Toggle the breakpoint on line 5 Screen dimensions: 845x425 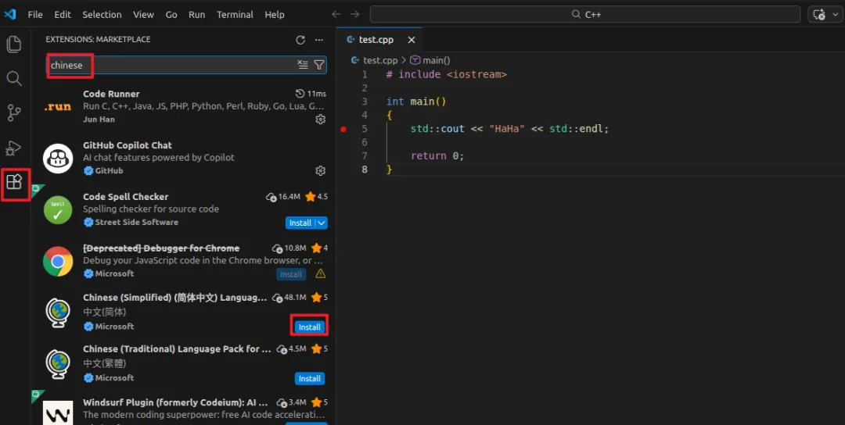coord(343,129)
